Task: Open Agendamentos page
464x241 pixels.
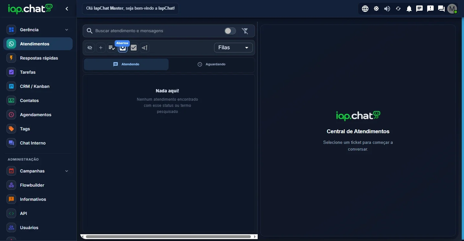Action: 38,115
